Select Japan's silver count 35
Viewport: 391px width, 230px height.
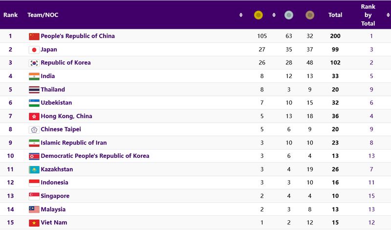(x=289, y=49)
